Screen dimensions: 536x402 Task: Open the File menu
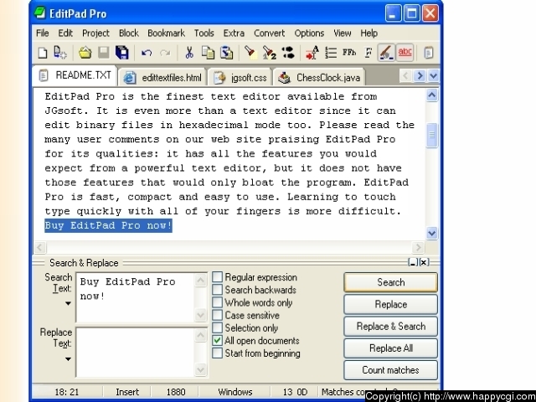tap(43, 33)
